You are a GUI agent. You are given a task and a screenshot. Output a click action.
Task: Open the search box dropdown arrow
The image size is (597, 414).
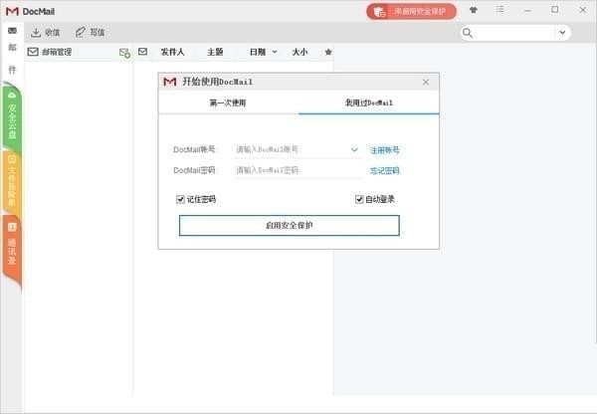pos(562,32)
